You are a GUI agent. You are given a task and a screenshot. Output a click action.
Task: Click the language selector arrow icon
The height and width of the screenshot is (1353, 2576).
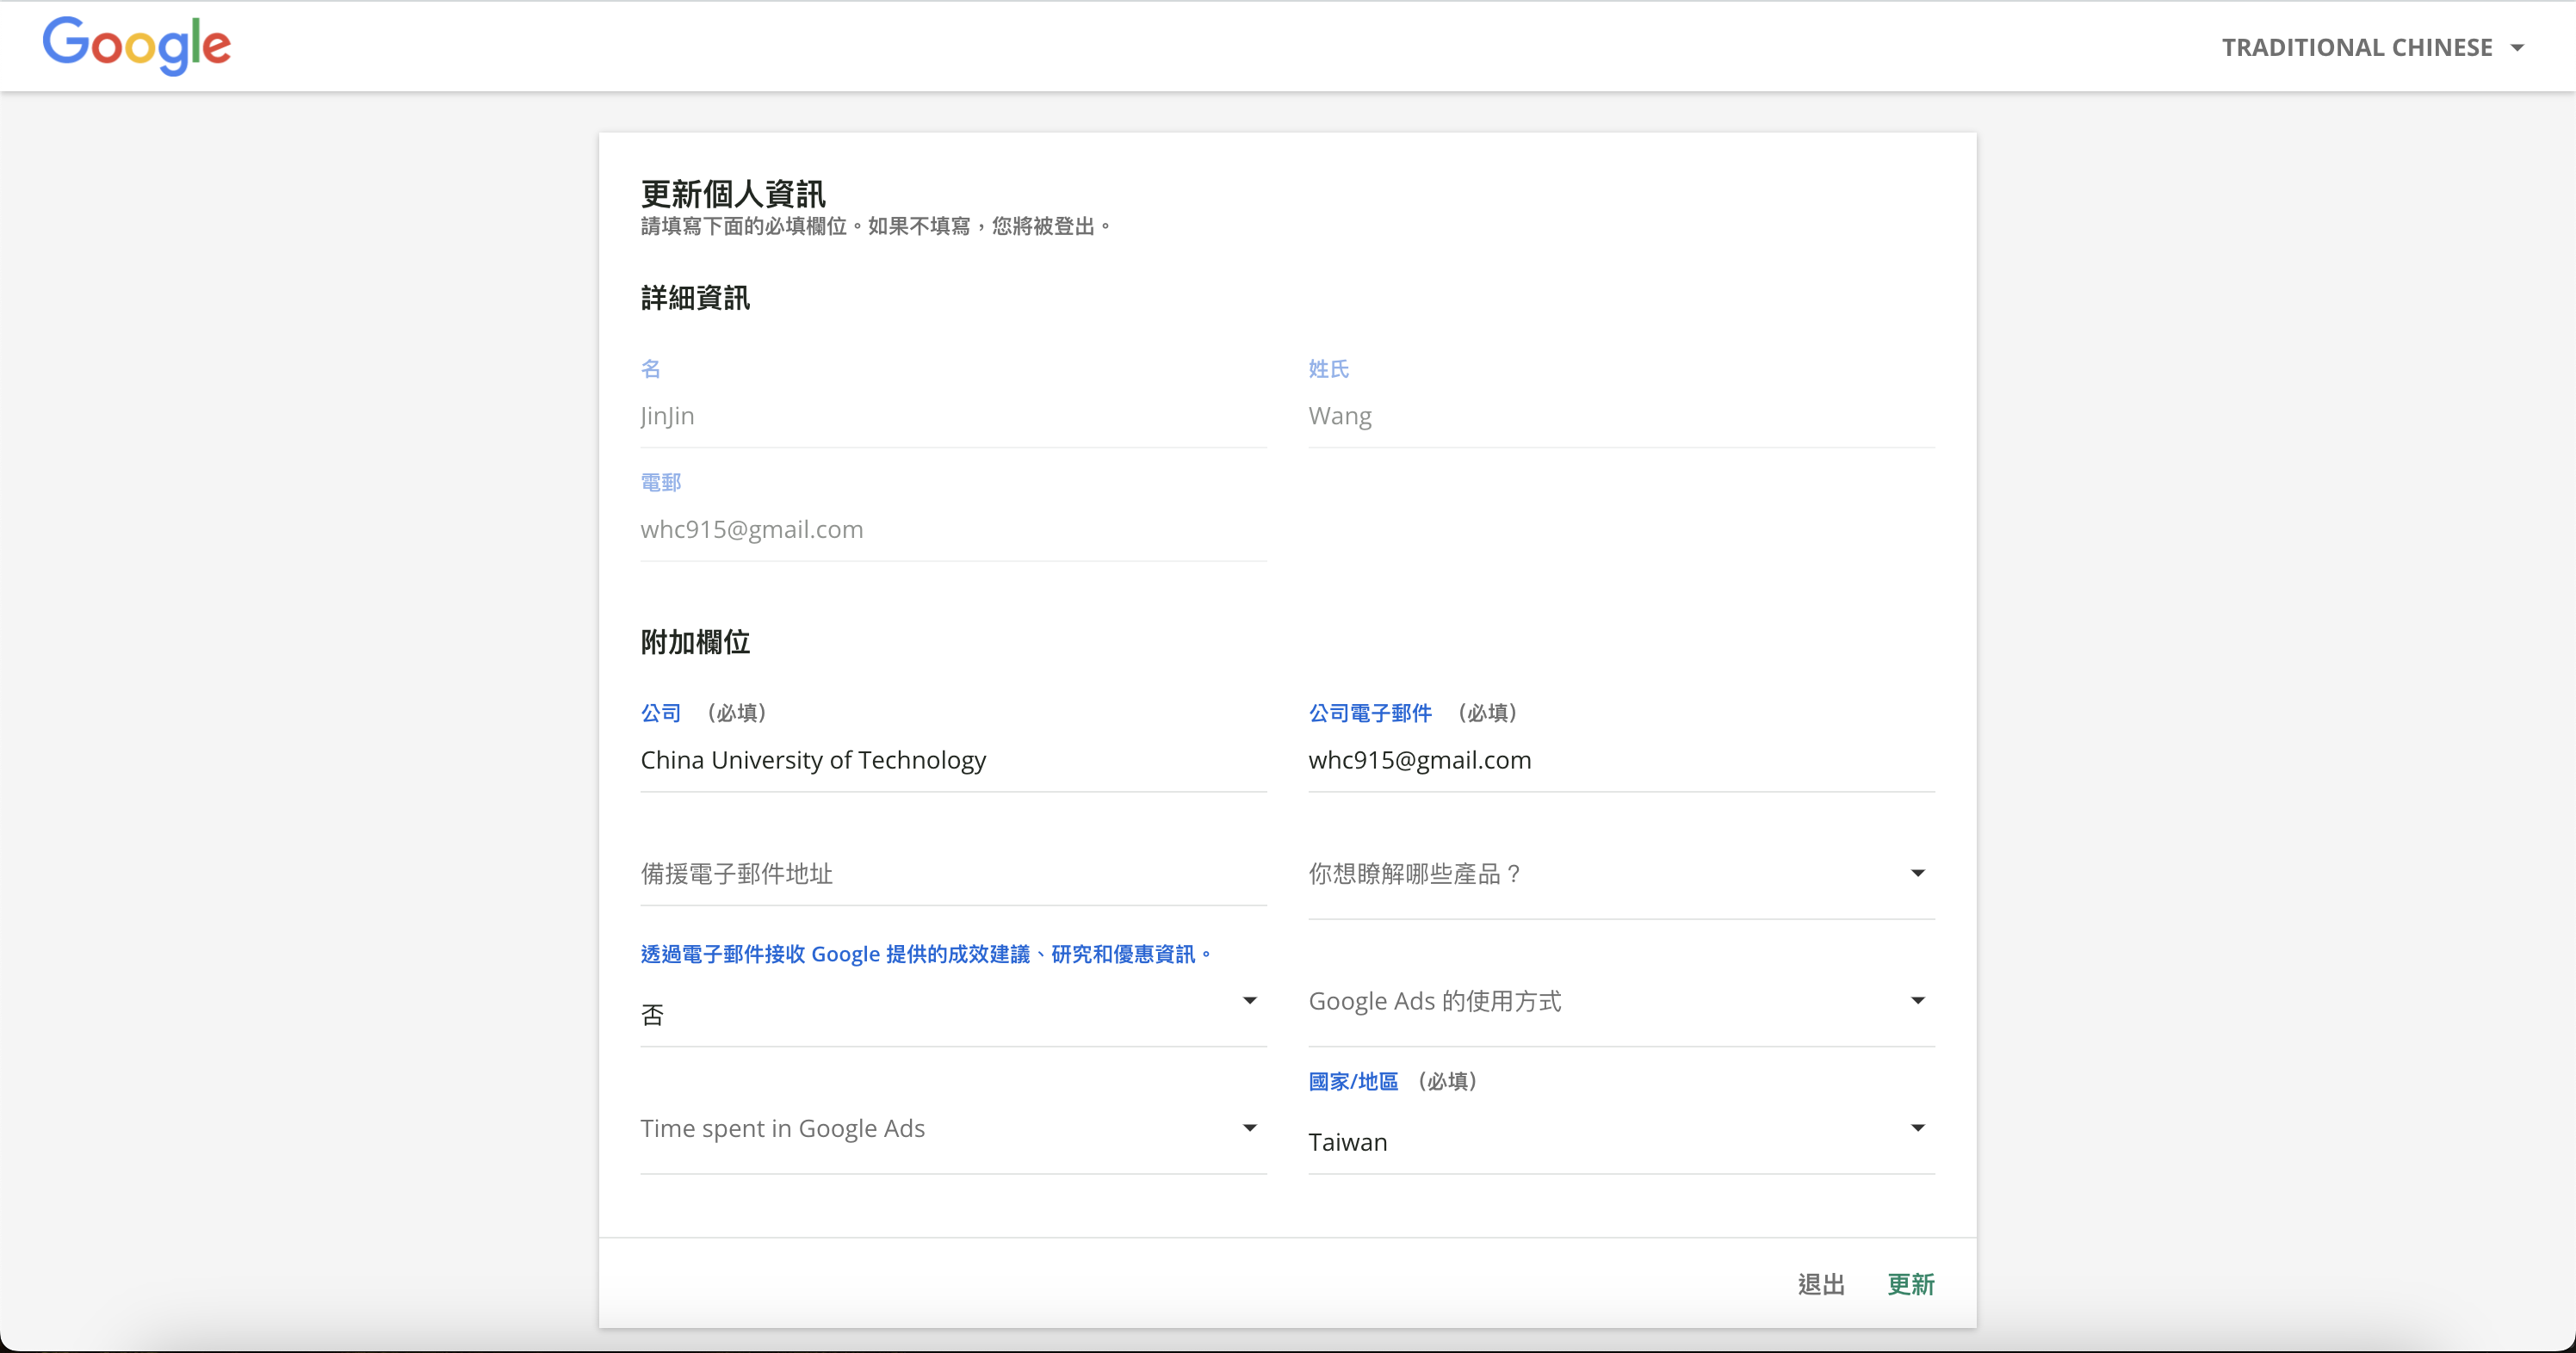tap(2518, 48)
